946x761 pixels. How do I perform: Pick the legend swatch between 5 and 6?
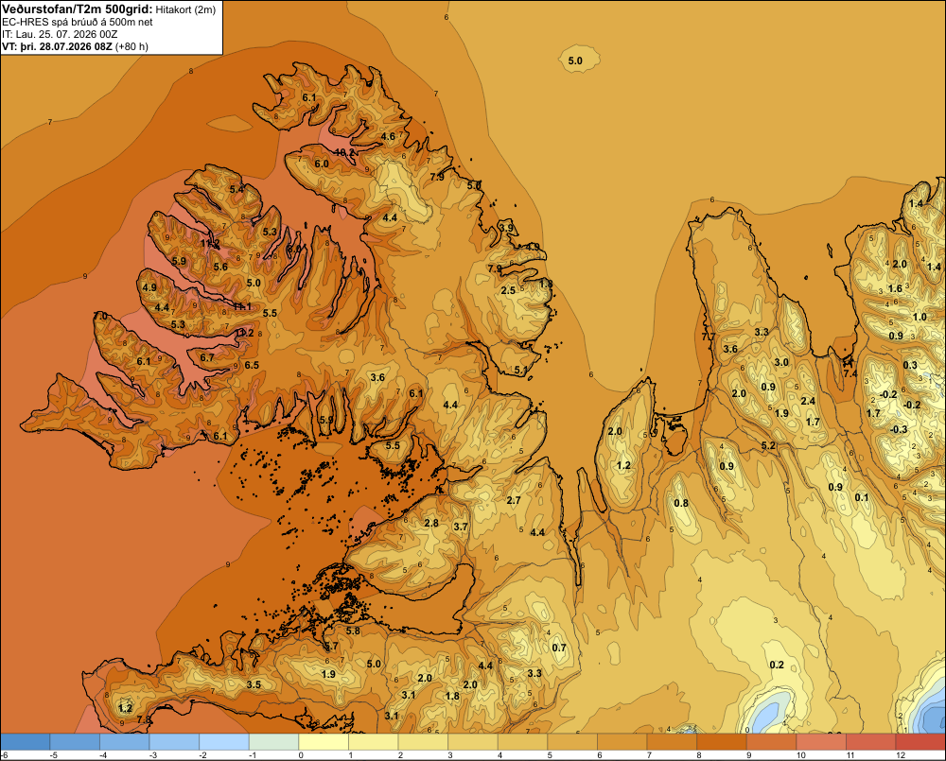(x=572, y=742)
